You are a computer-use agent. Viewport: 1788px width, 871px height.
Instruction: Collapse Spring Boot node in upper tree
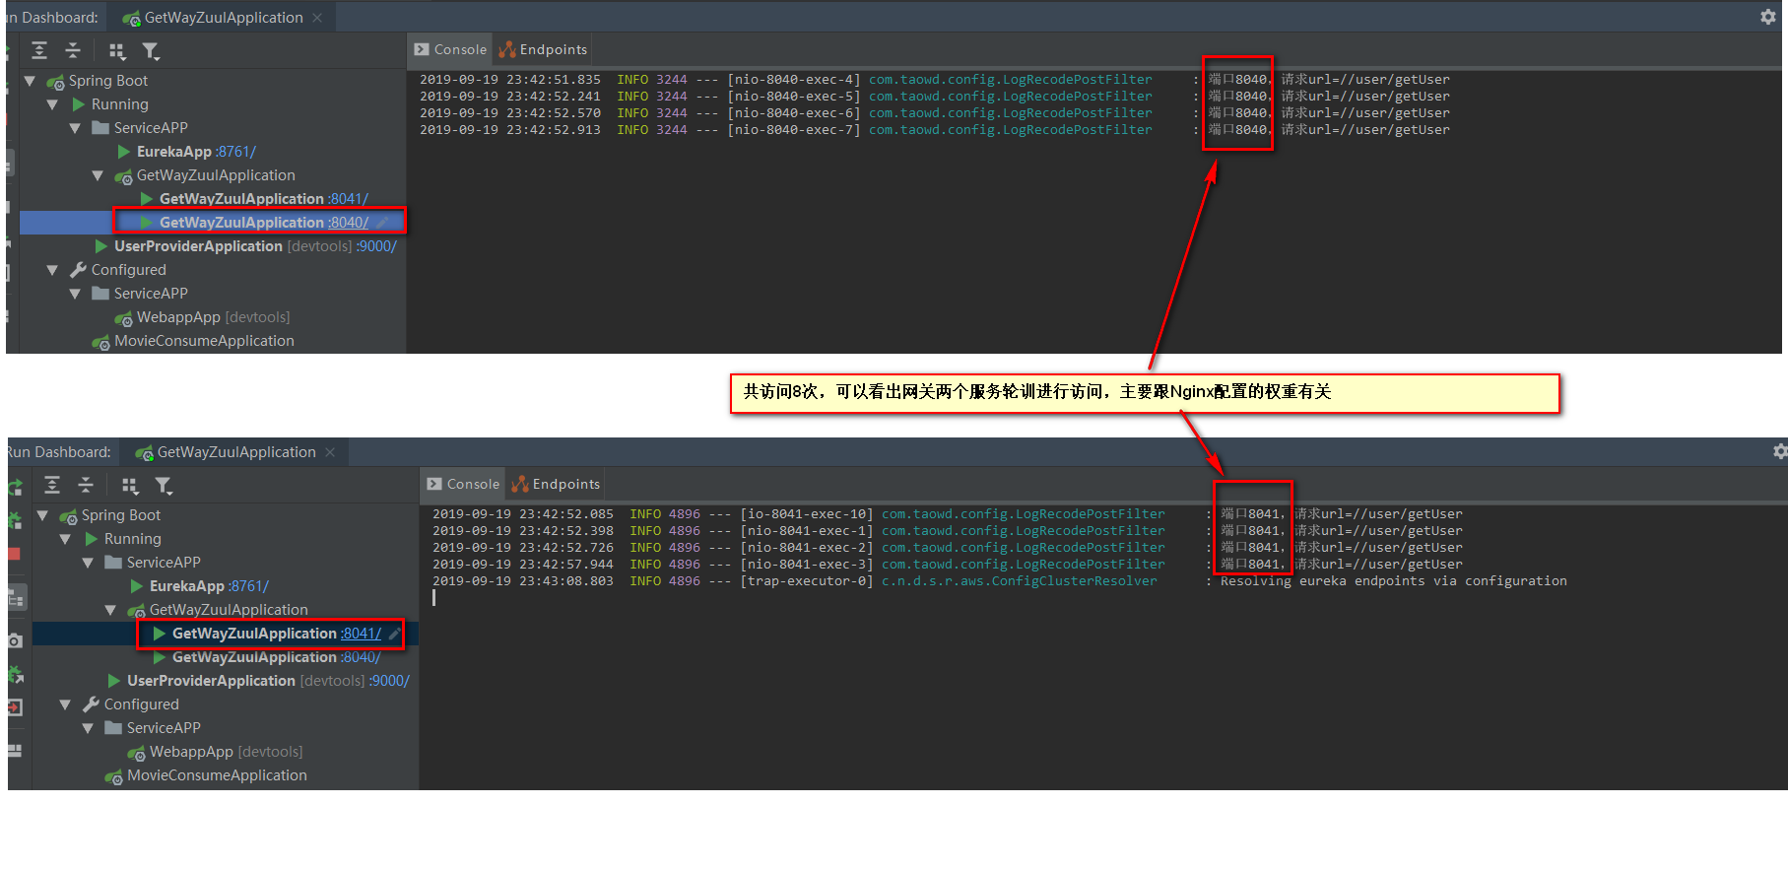30,81
